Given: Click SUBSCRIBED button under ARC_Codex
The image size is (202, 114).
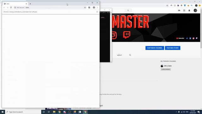Looking at the screenshot, I should coord(166,69).
